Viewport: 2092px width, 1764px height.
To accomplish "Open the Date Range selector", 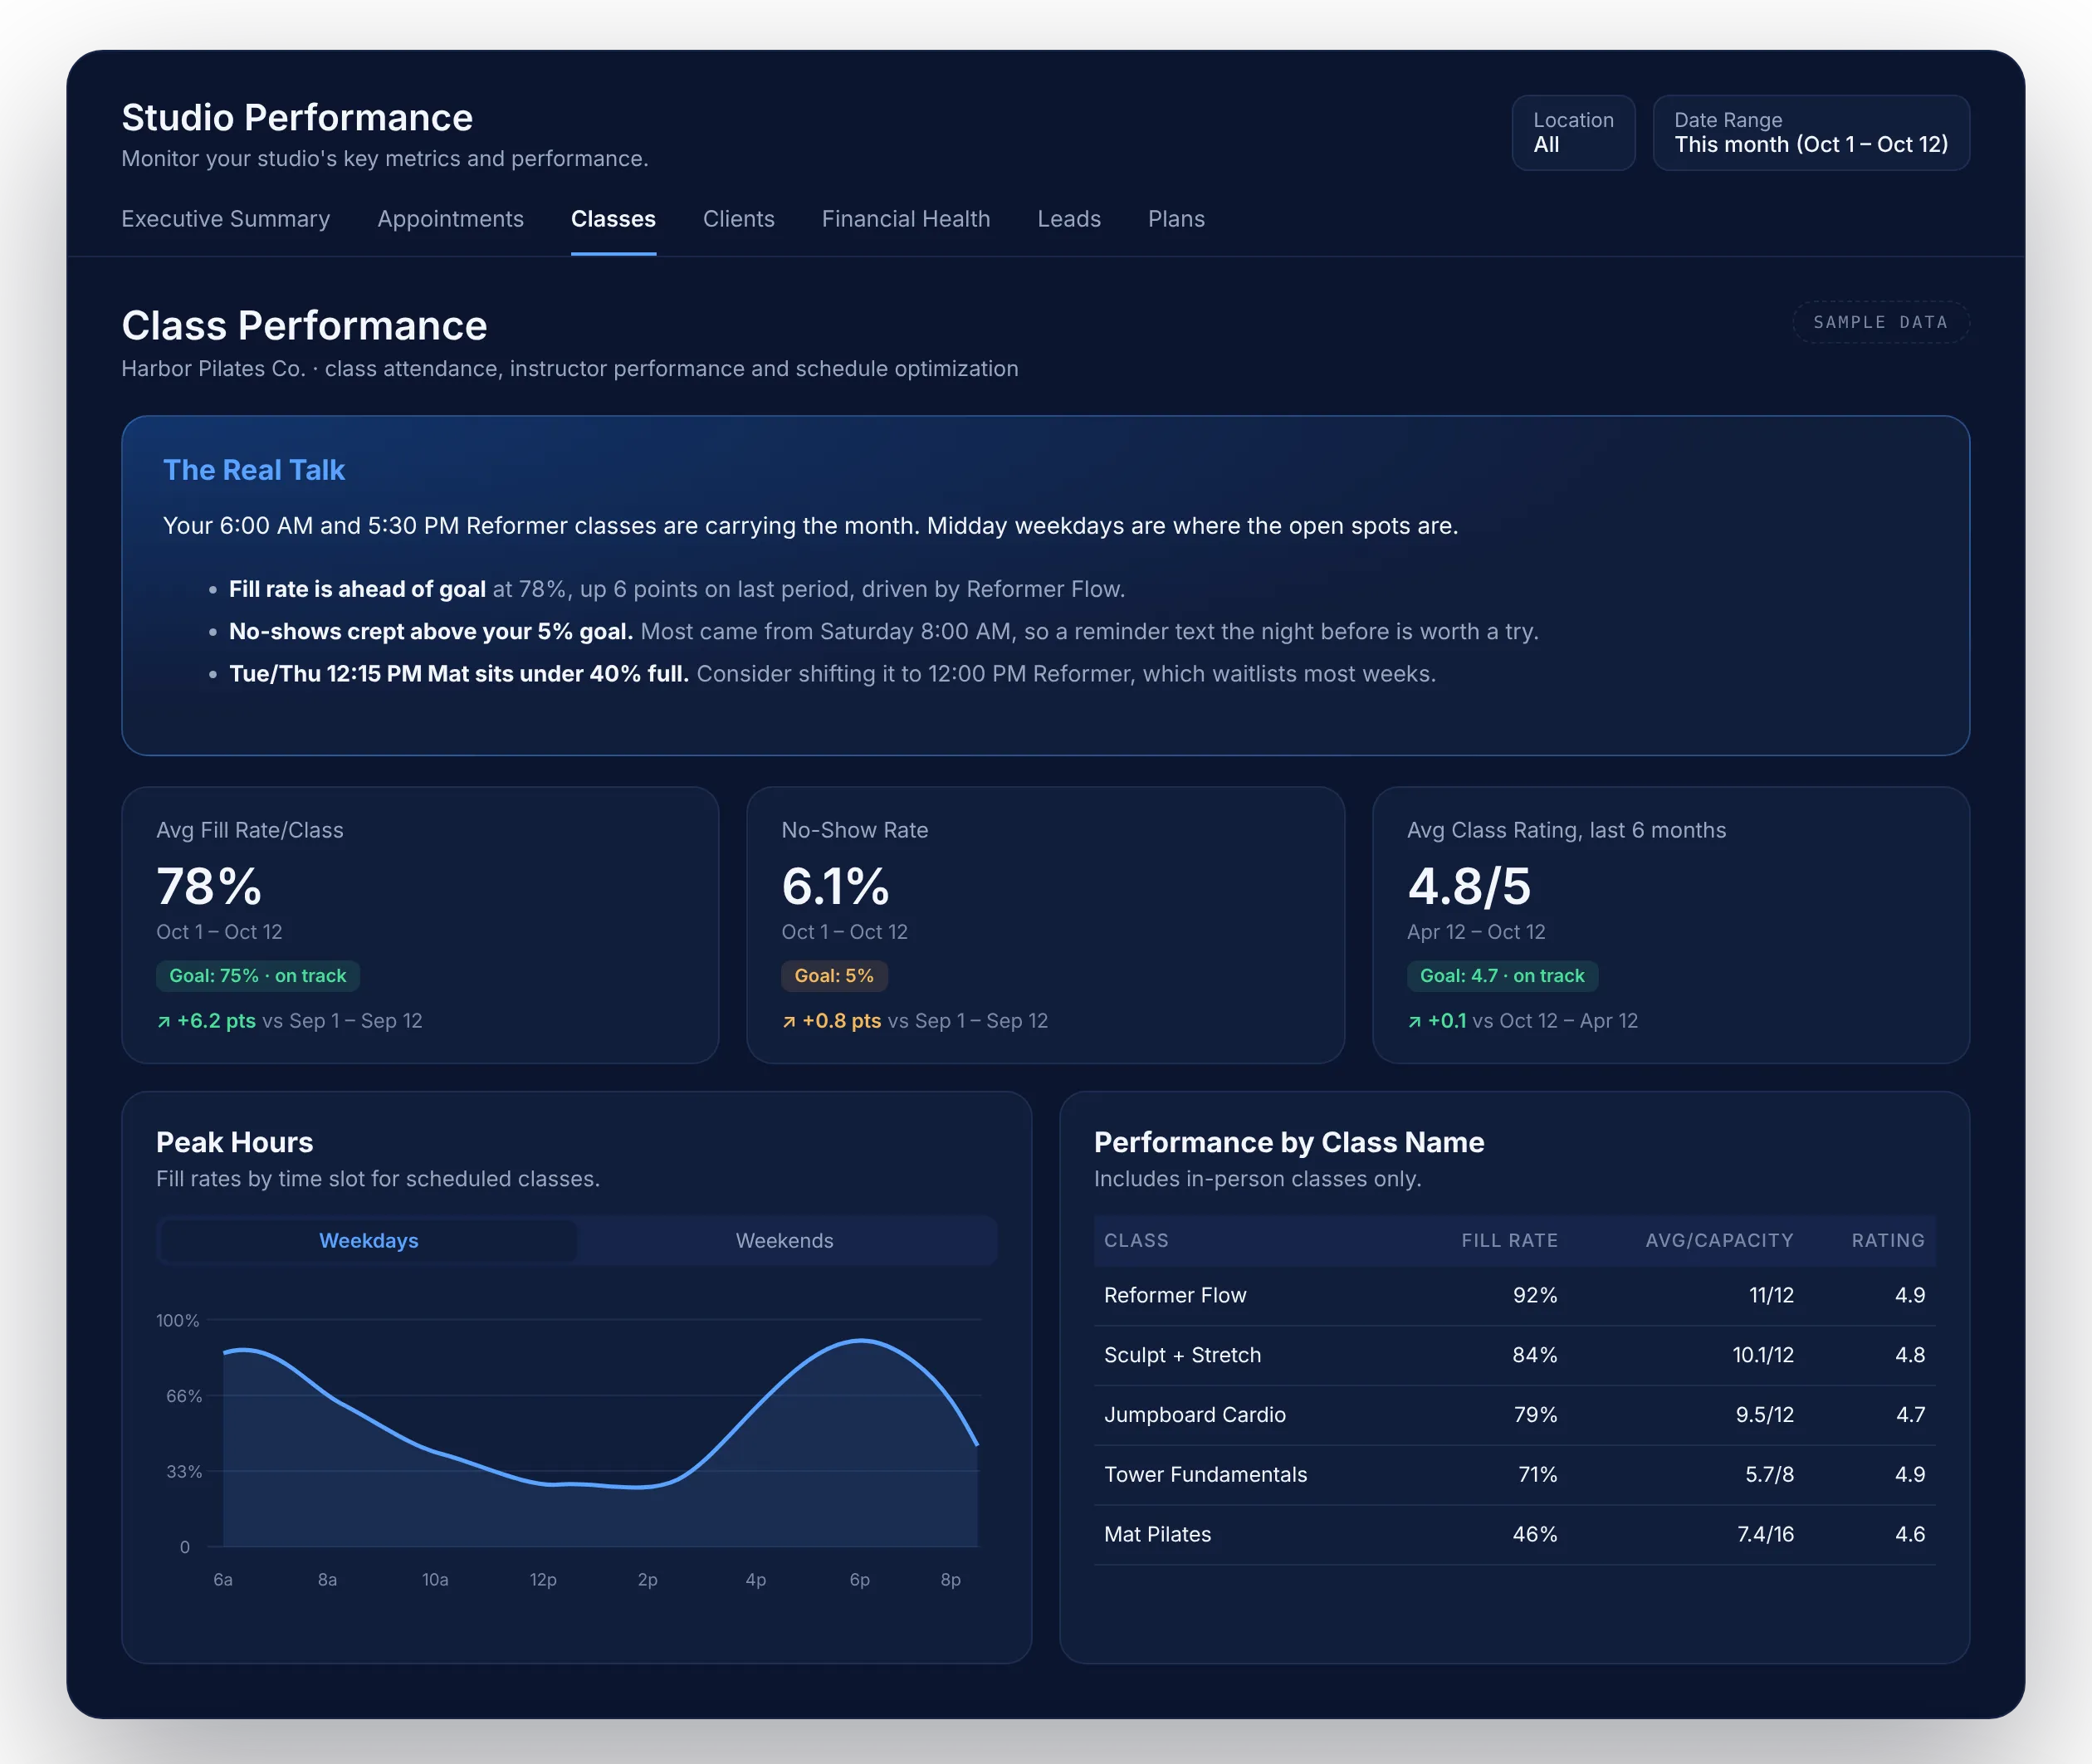I will coord(1810,133).
